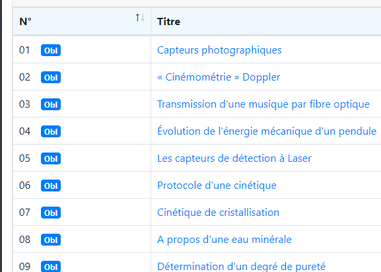Viewport: 381px width, 272px height.
Task: Click the N° column header label
Action: tap(25, 22)
